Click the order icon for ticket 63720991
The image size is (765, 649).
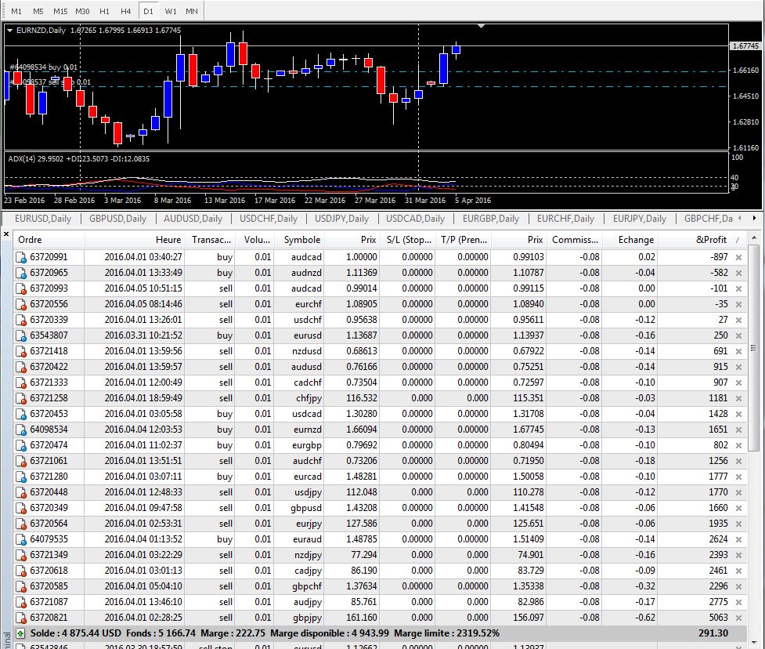[x=22, y=257]
